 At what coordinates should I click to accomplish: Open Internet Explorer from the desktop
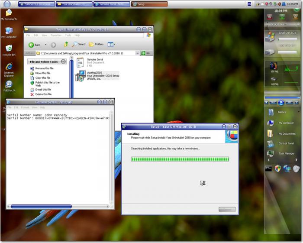click(8, 67)
